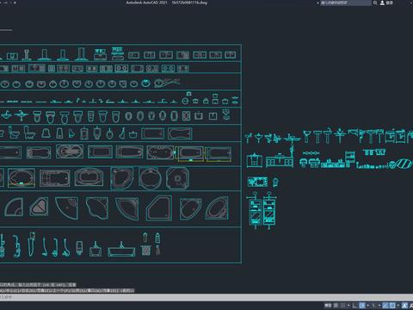Select the faucet-with-branch sink symbol
The width and height of the screenshot is (413, 310).
coord(167,83)
